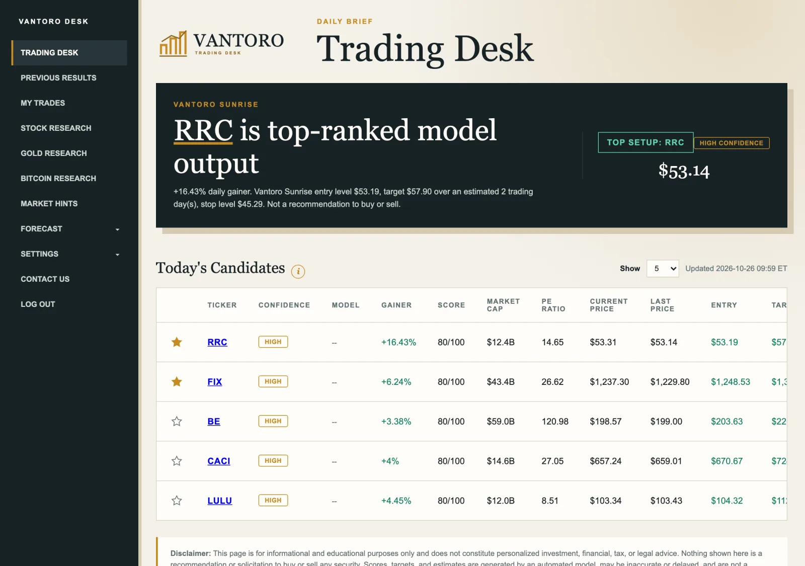Select FIX entry price $1,248.53
Viewport: 805px width, 566px height.
tap(731, 382)
